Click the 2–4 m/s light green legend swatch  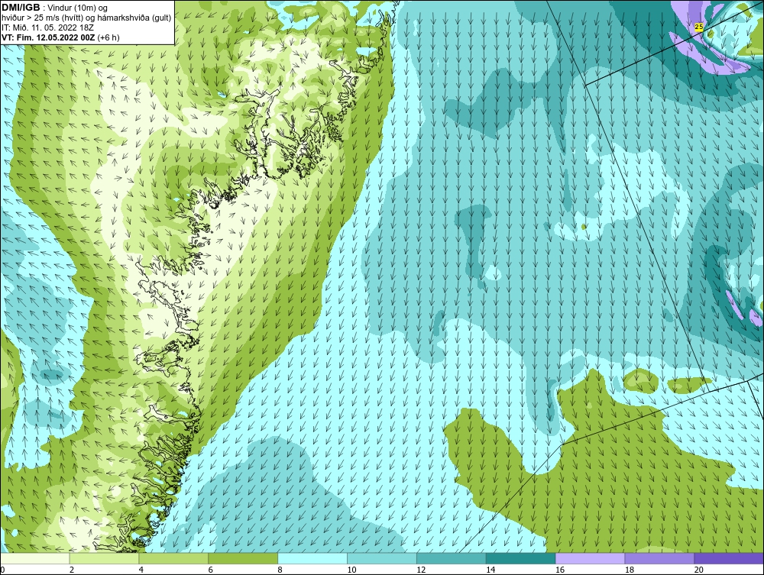click(x=104, y=558)
